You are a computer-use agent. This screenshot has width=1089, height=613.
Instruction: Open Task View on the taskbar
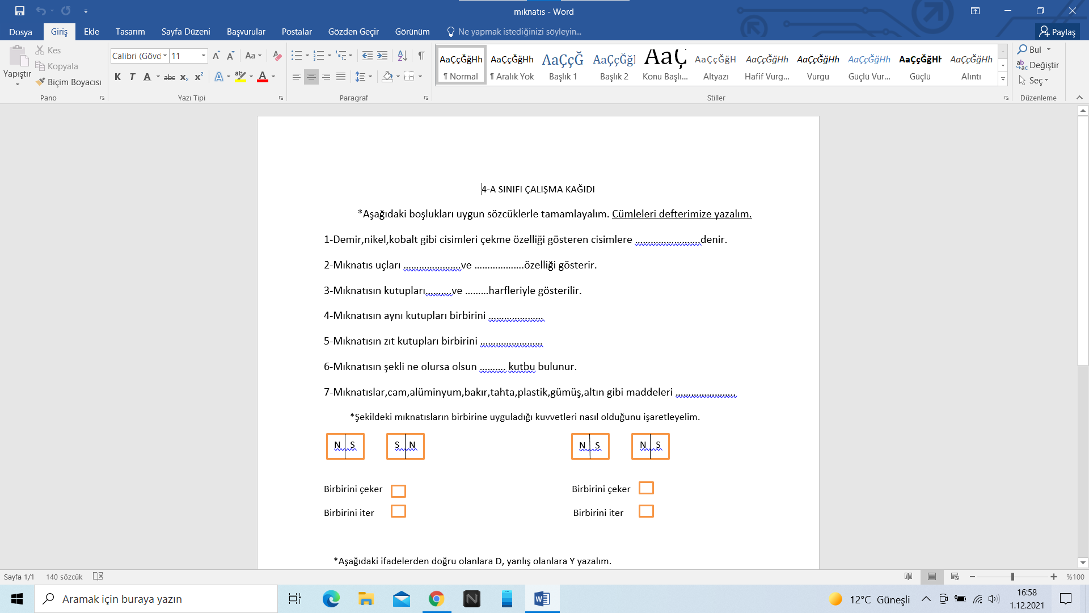pyautogui.click(x=295, y=599)
